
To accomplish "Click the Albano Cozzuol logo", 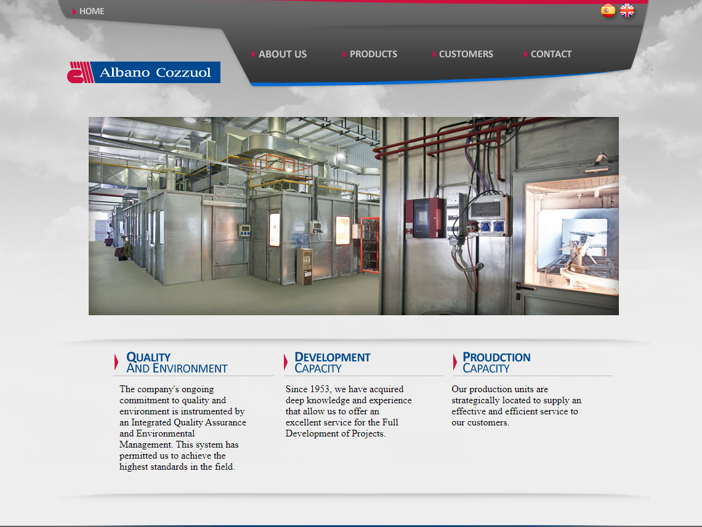I will tap(143, 72).
